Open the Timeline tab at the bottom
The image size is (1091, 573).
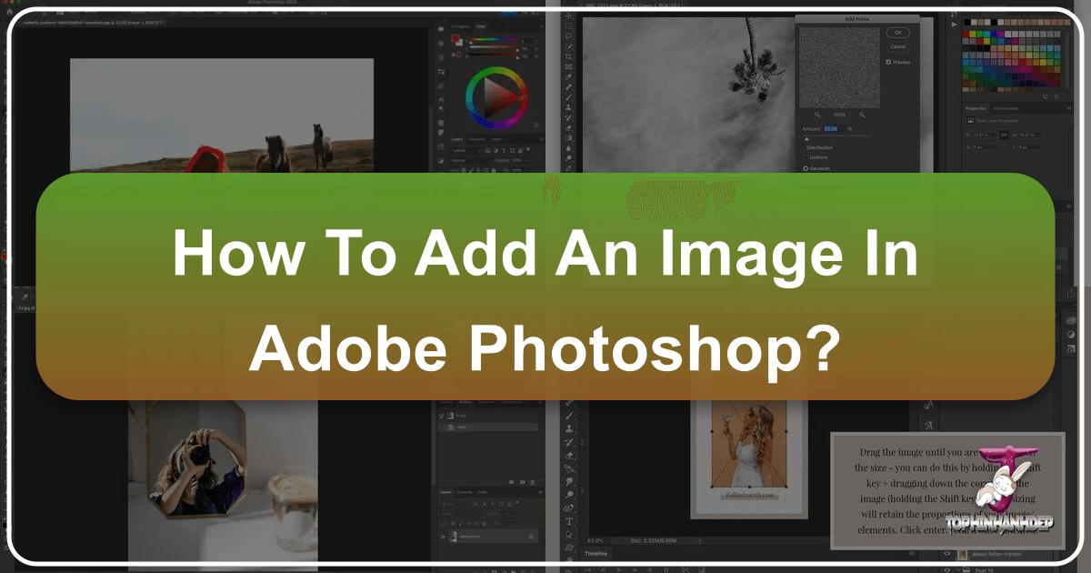click(596, 553)
